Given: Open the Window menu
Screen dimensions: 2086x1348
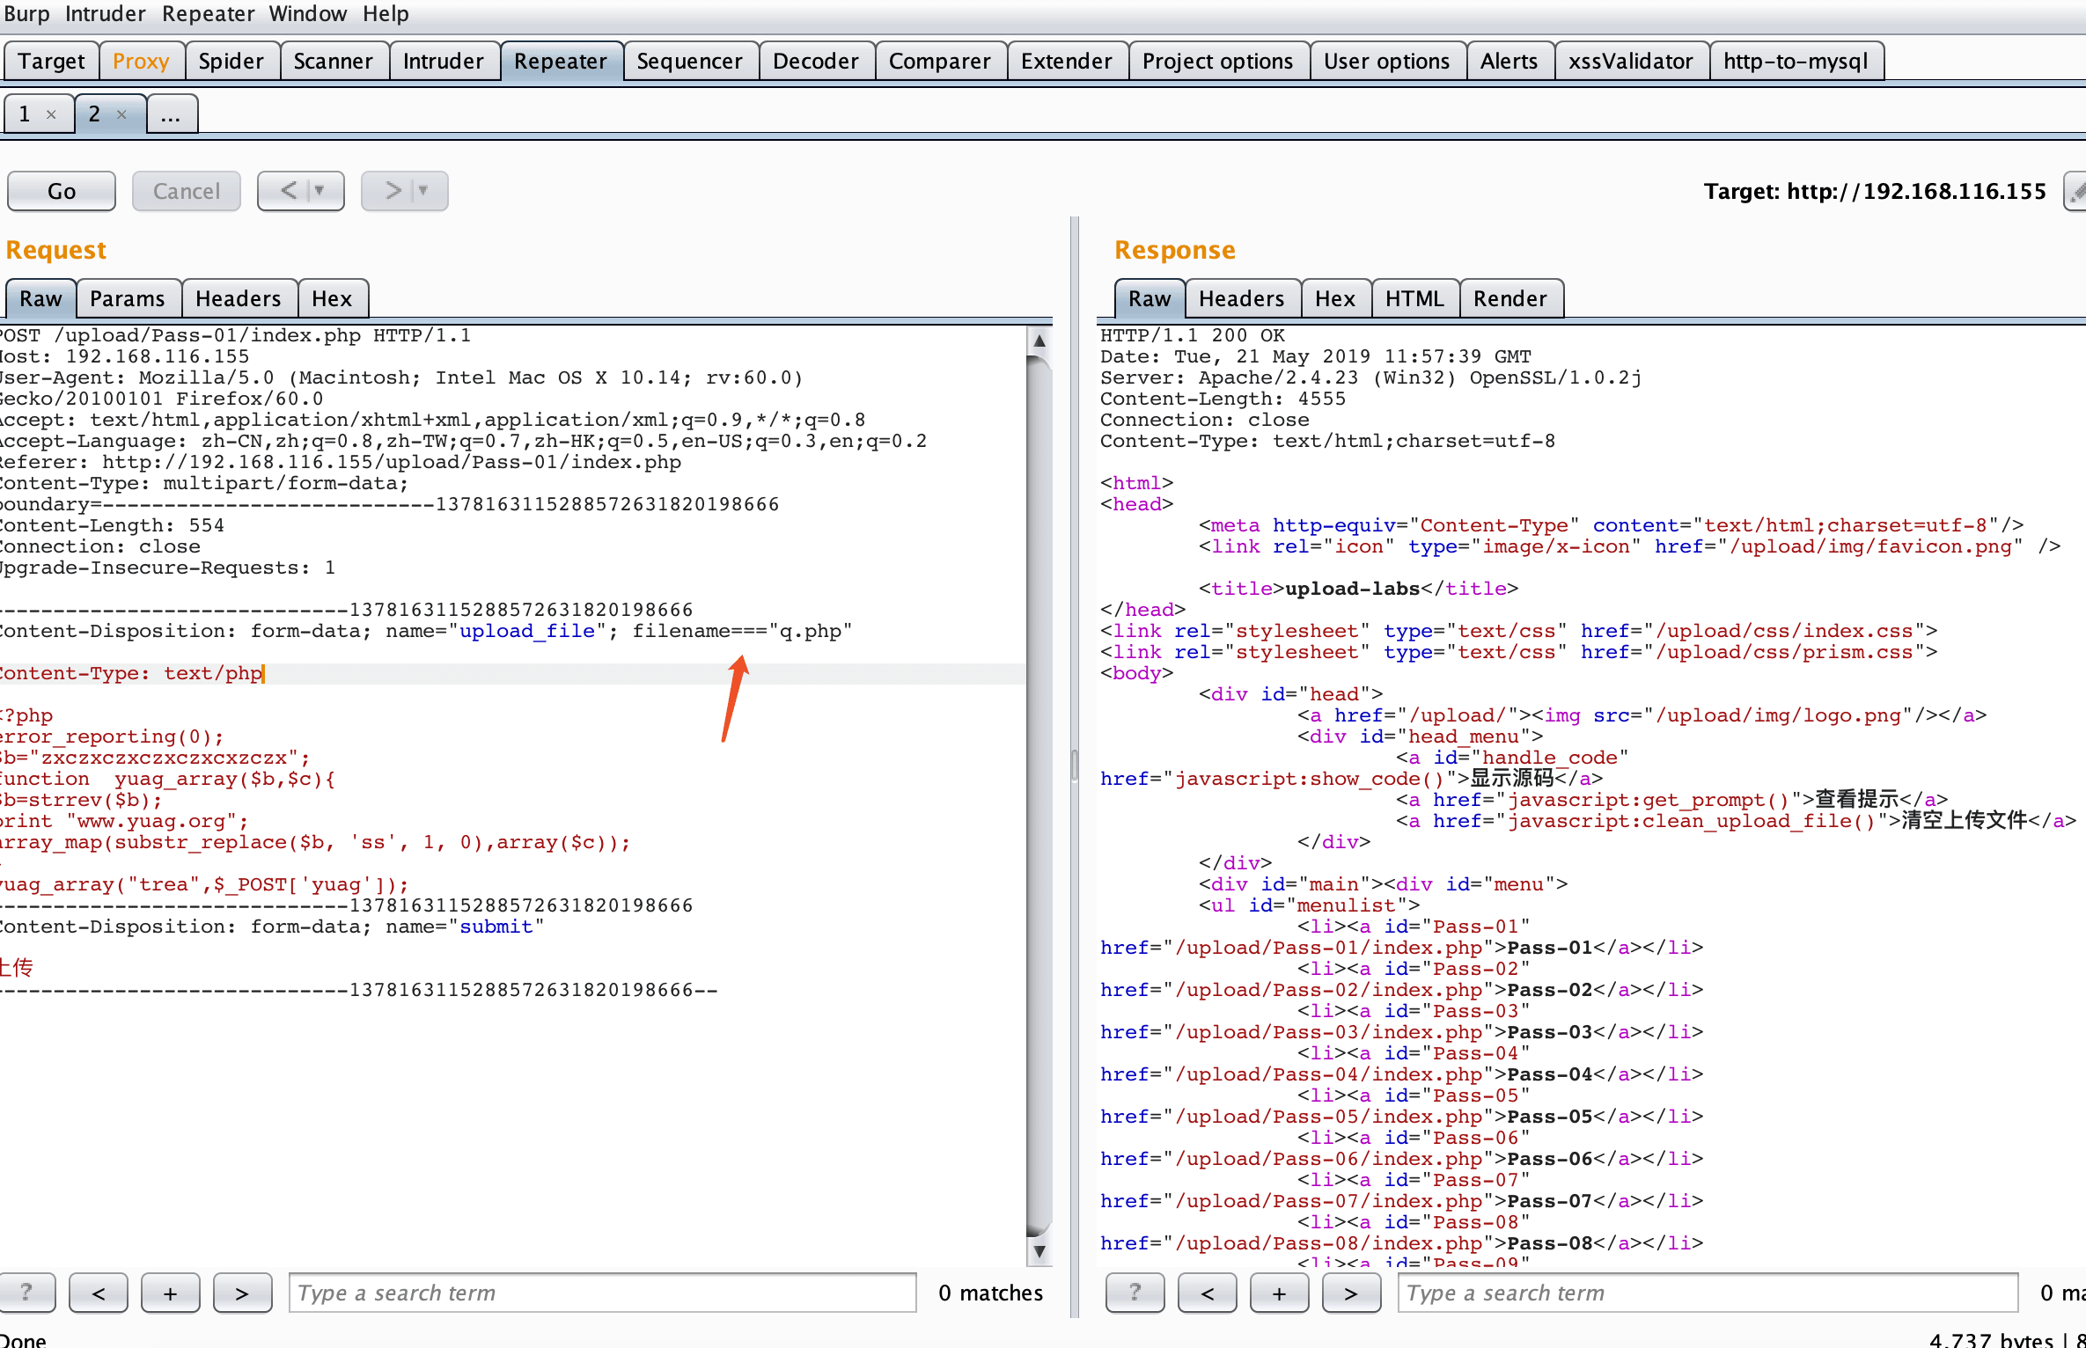Looking at the screenshot, I should tap(308, 13).
